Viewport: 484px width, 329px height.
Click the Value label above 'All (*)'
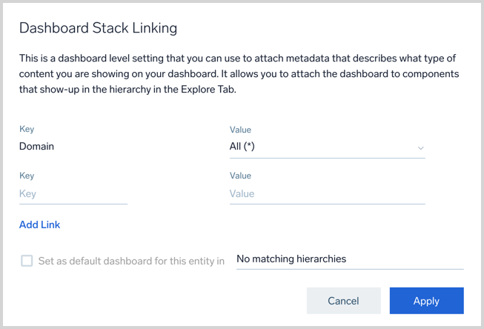click(240, 130)
